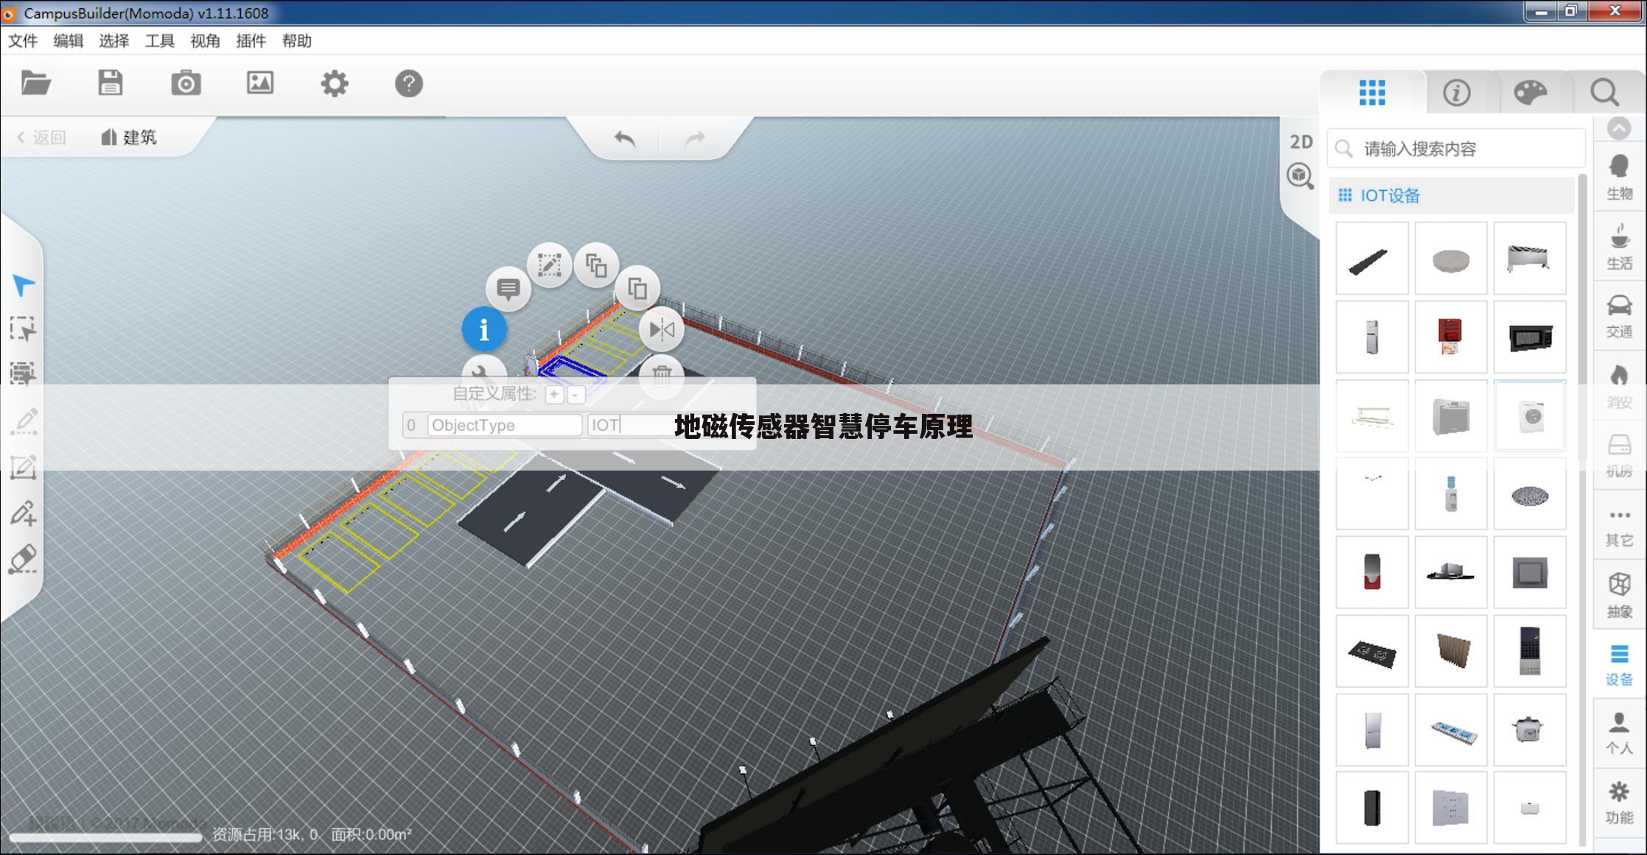This screenshot has height=855, width=1647.
Task: Open help with the question mark icon
Action: [409, 83]
